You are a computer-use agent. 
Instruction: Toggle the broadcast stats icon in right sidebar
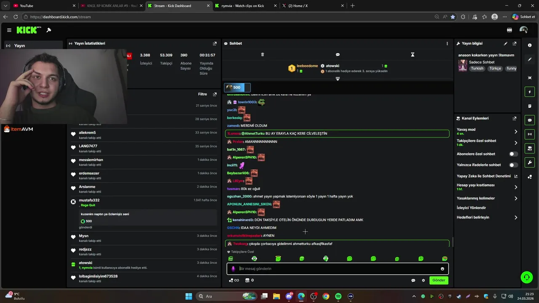coord(530,134)
